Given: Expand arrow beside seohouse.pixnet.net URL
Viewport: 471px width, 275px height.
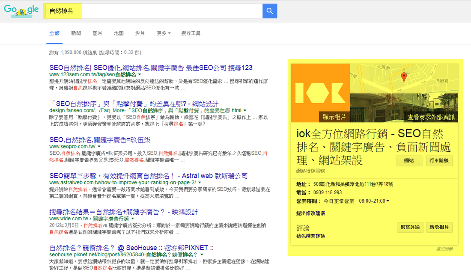Looking at the screenshot, I should click(202, 254).
